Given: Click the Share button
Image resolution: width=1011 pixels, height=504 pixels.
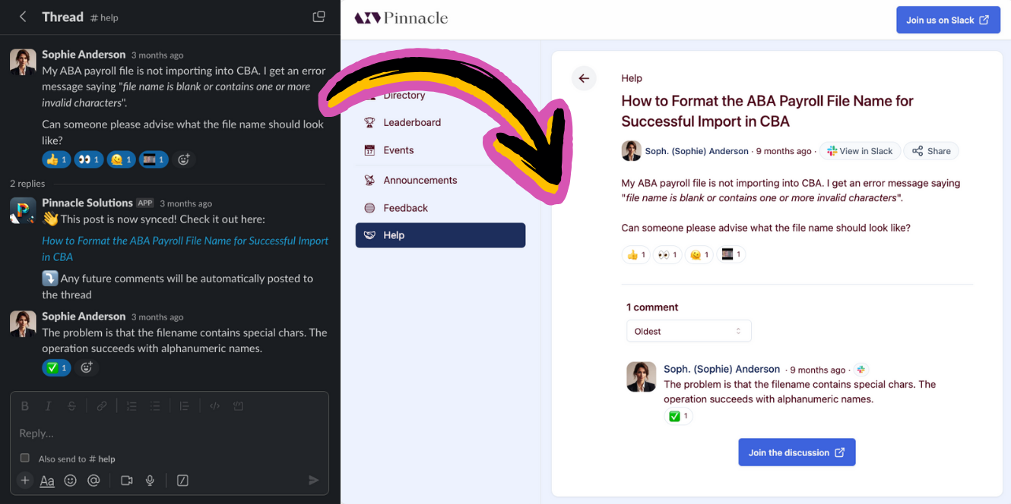Looking at the screenshot, I should point(931,151).
